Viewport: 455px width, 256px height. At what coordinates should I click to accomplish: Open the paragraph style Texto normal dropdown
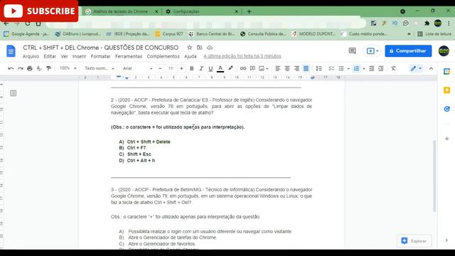[x=100, y=68]
